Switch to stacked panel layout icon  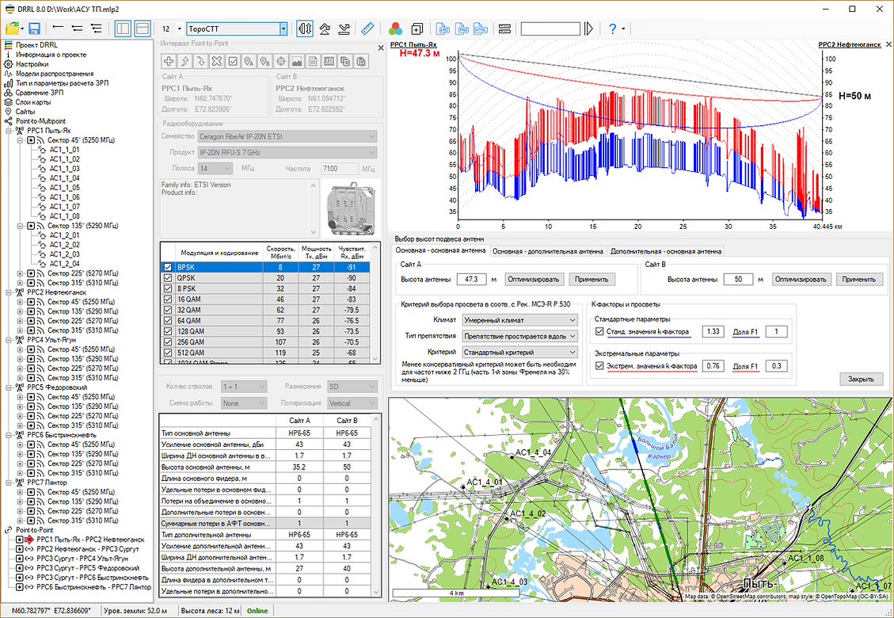coord(143,29)
